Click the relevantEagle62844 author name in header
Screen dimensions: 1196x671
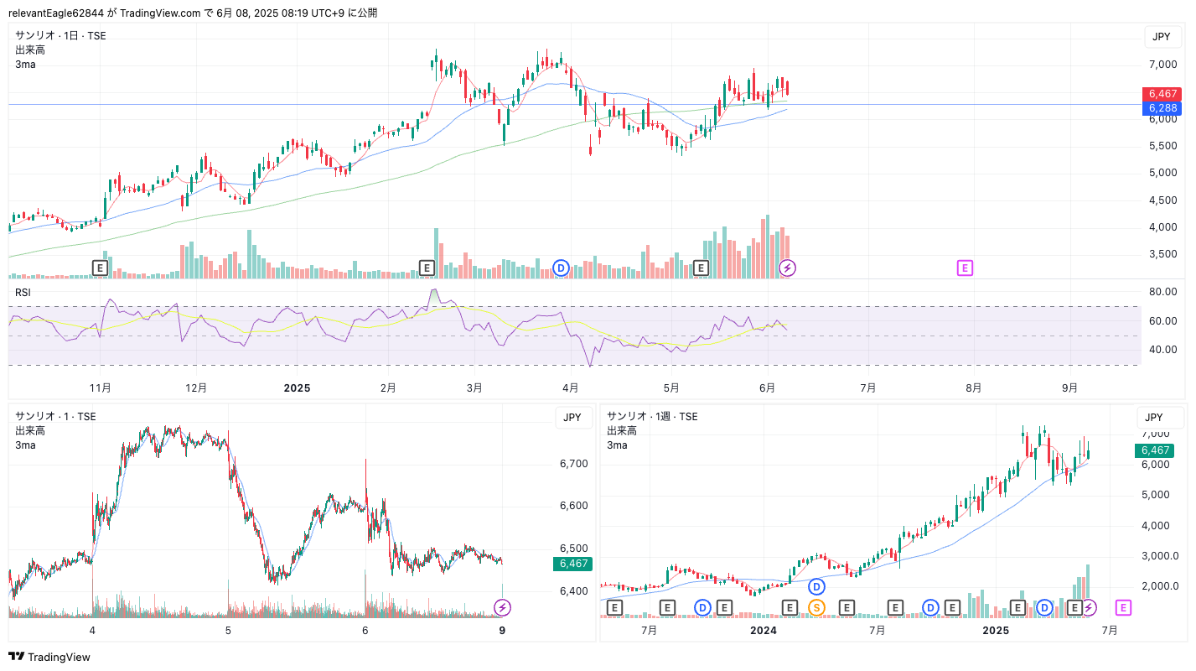[56, 13]
